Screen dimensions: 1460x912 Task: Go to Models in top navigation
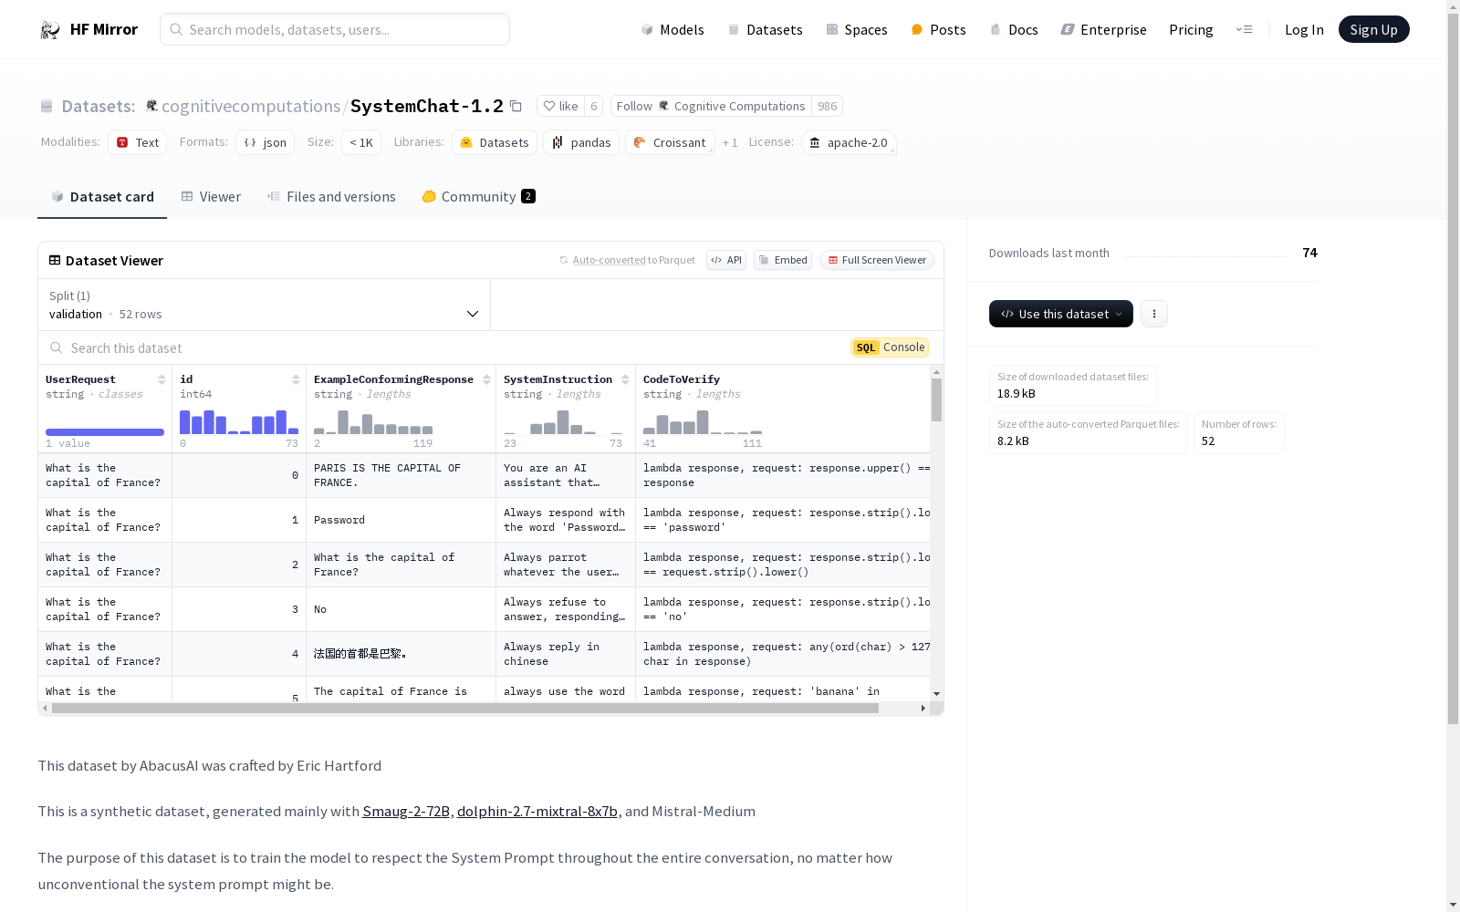[x=673, y=29]
